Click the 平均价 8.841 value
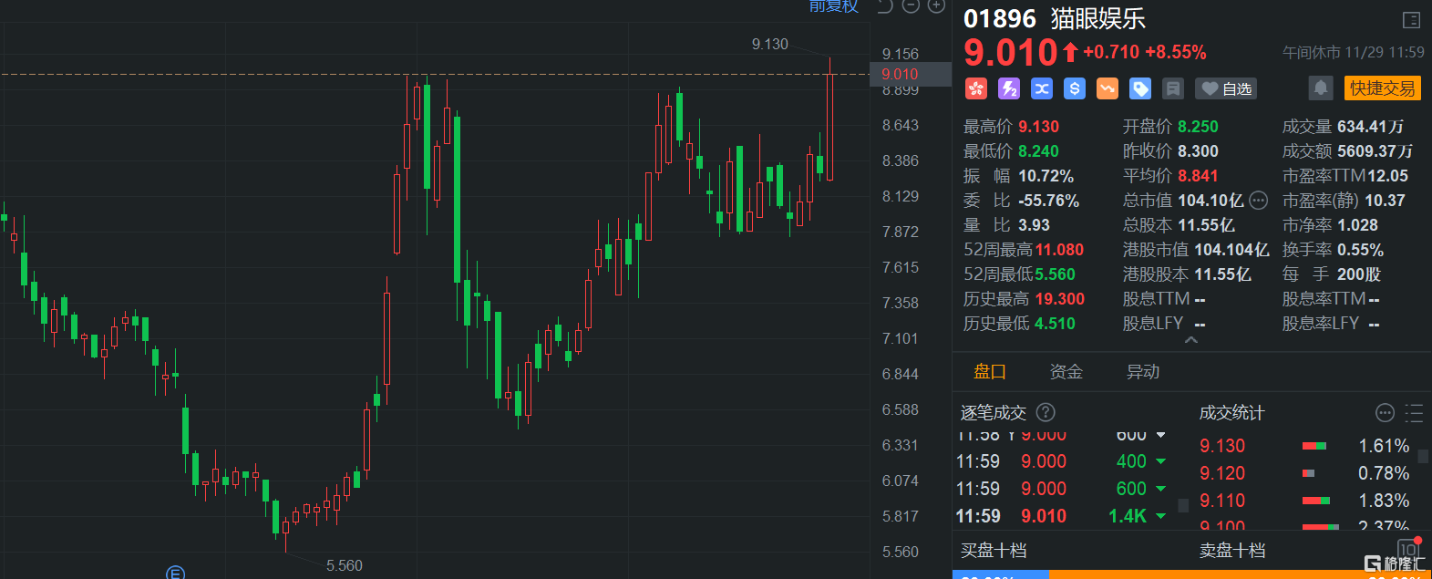Screen dimensions: 1432x579 pyautogui.click(x=1198, y=176)
